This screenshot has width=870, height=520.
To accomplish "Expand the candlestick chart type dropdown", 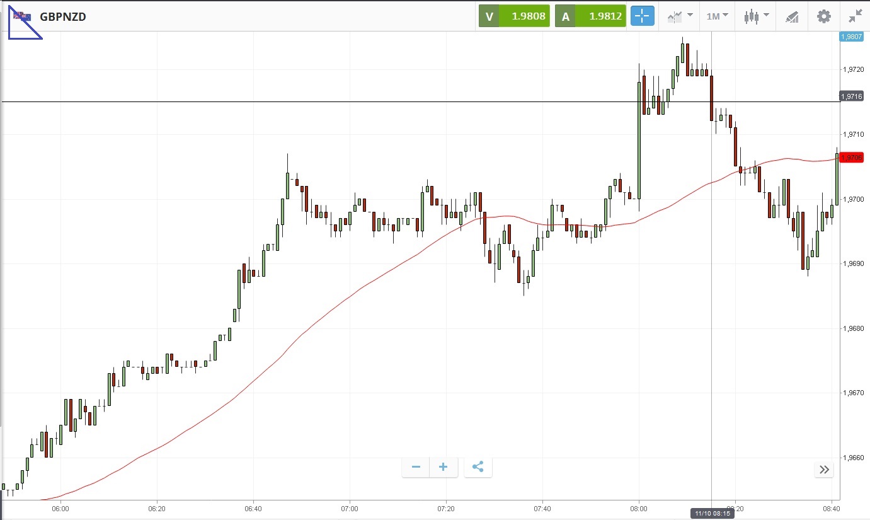I will click(x=755, y=16).
